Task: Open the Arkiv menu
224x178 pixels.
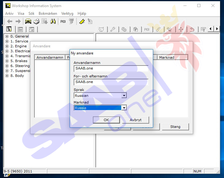Action: (9, 14)
